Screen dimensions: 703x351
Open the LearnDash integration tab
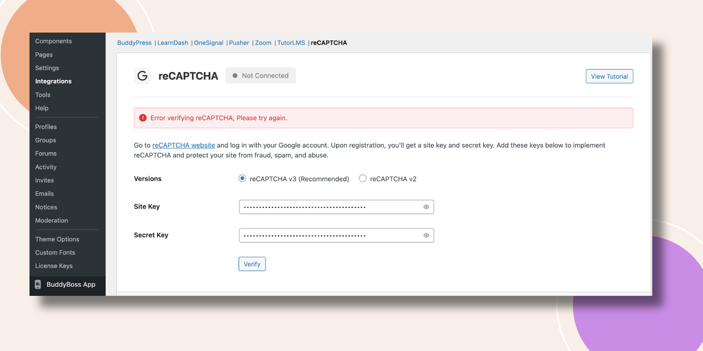(173, 43)
